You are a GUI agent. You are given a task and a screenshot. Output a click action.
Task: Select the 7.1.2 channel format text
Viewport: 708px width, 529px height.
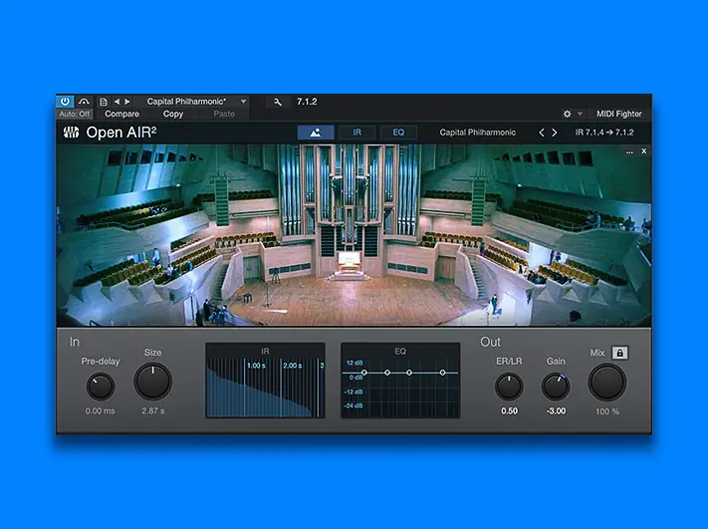pyautogui.click(x=307, y=102)
